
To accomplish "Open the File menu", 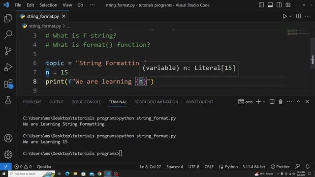I will click(x=18, y=5).
